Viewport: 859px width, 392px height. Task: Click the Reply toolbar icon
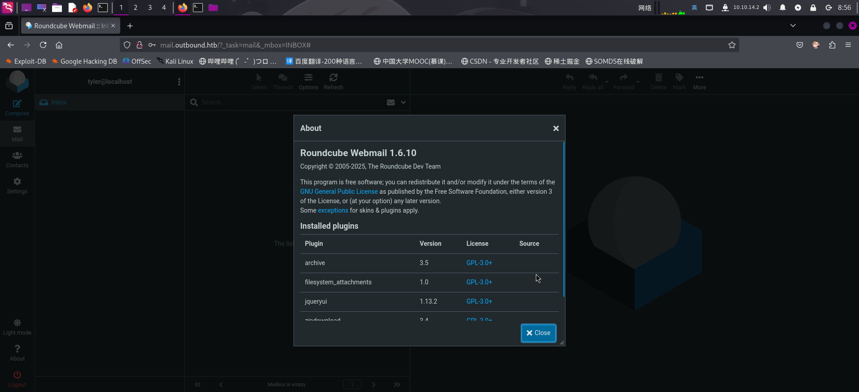569,82
